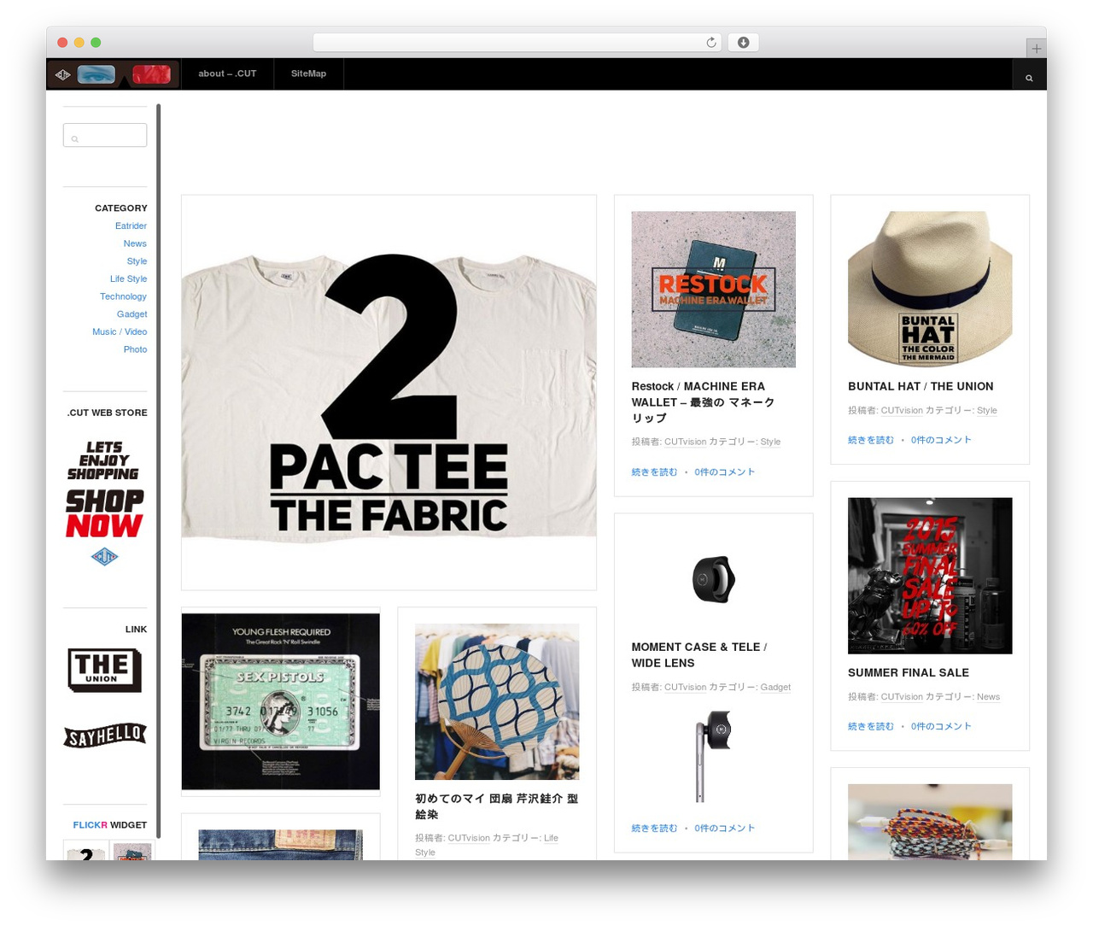Open the MOMENT CASE & TELE / WIDE LENS title
The image size is (1093, 926).
coord(699,655)
